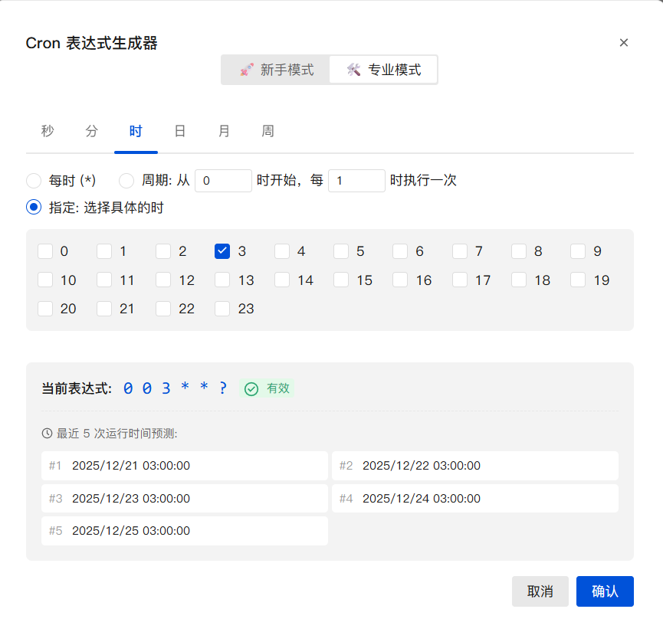Select the 指定 specific hours radio
The height and width of the screenshot is (632, 663).
click(34, 207)
